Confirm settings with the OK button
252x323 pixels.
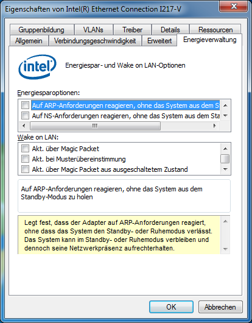[171, 307]
